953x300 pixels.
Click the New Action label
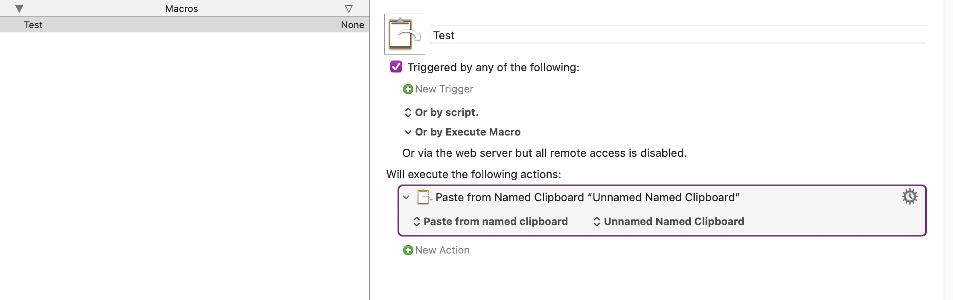click(442, 250)
